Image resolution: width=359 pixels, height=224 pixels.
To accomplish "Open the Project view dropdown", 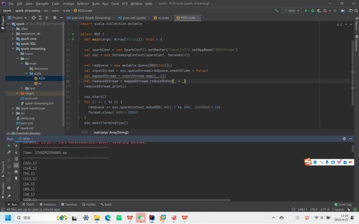I will point(18,17).
